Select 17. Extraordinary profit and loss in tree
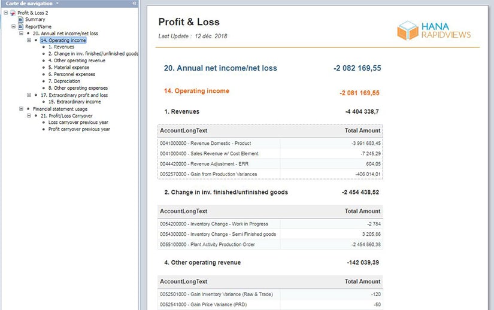The height and width of the screenshot is (310, 494). pos(74,95)
